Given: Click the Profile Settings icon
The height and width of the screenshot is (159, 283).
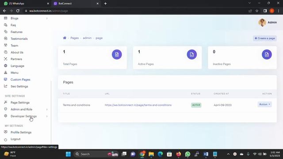Looking at the screenshot, I should pos(6,132).
